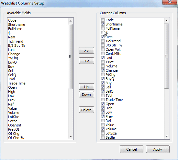Apply the column changes
178x160 pixels.
pyautogui.click(x=158, y=149)
